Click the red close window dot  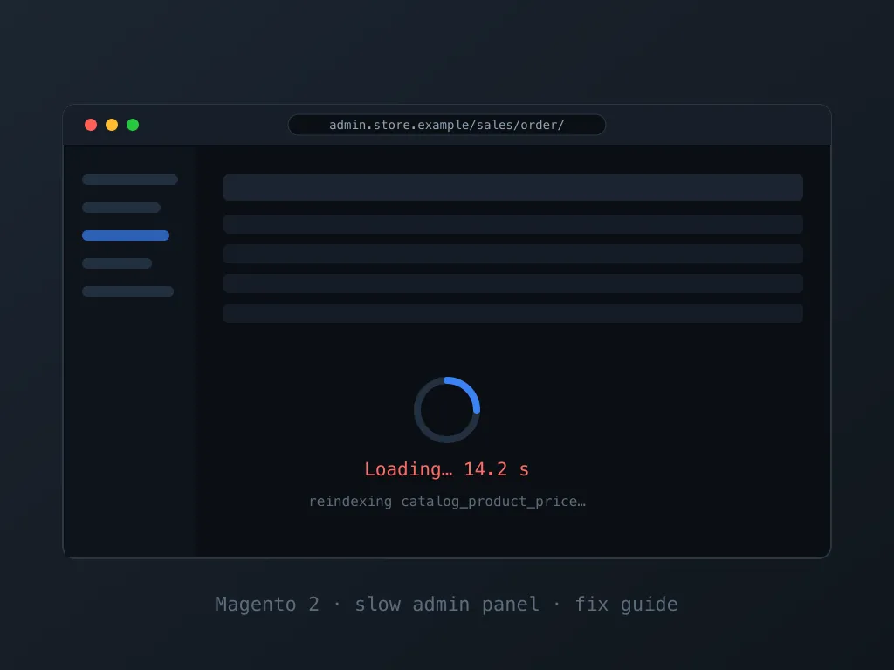tap(91, 125)
